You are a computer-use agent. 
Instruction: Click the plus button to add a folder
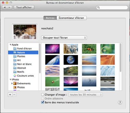(10, 95)
